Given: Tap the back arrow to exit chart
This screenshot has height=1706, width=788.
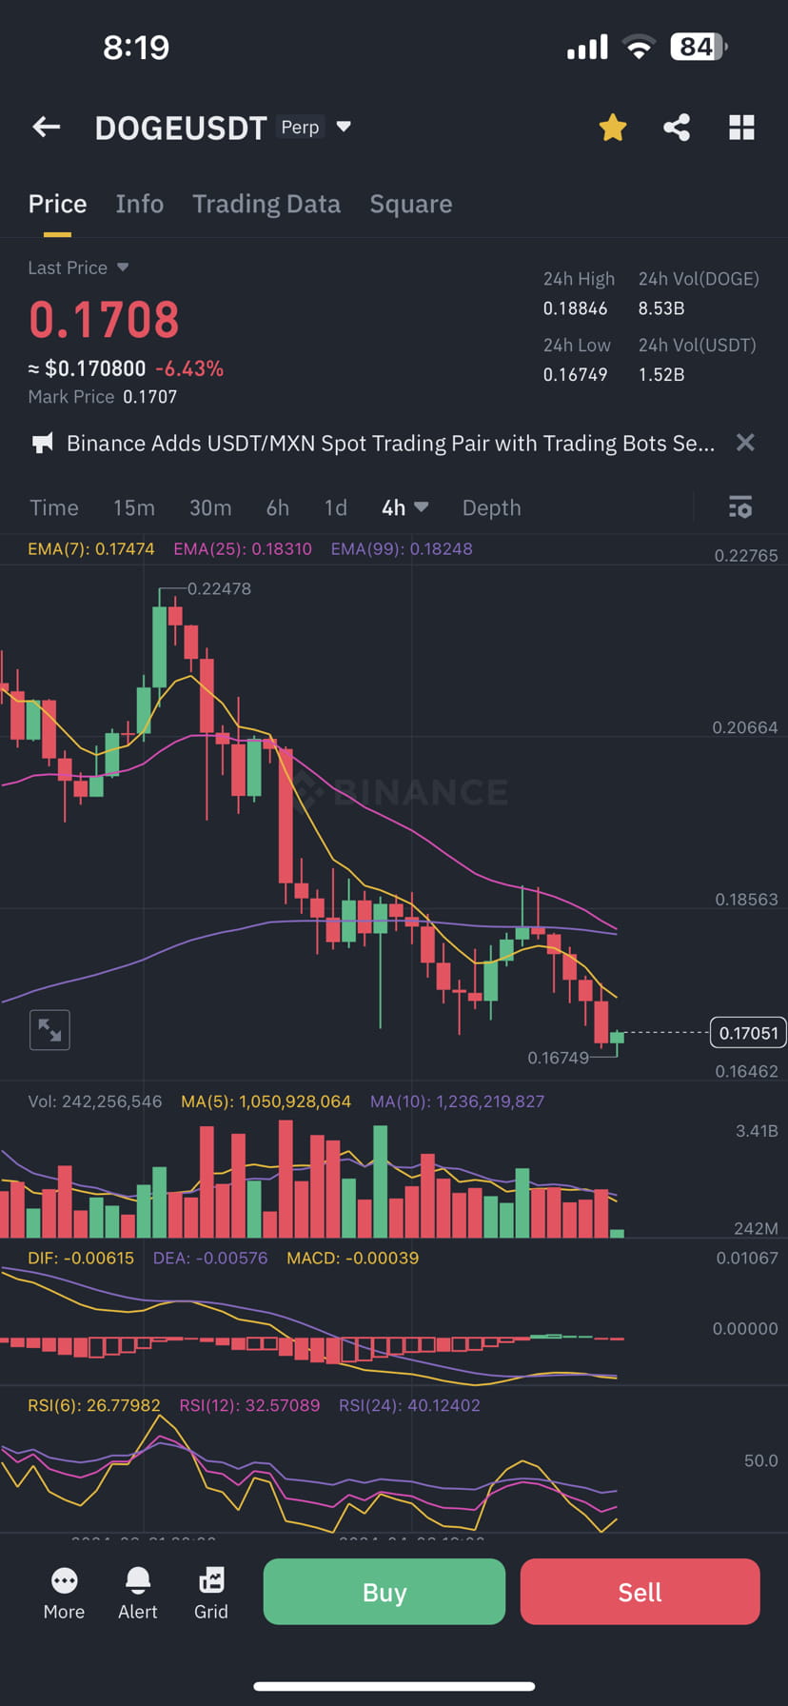Looking at the screenshot, I should click(x=46, y=127).
